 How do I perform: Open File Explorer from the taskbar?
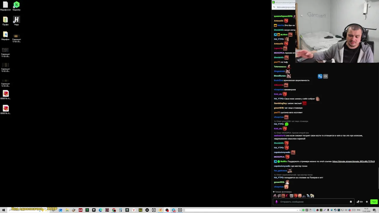(x=67, y=210)
